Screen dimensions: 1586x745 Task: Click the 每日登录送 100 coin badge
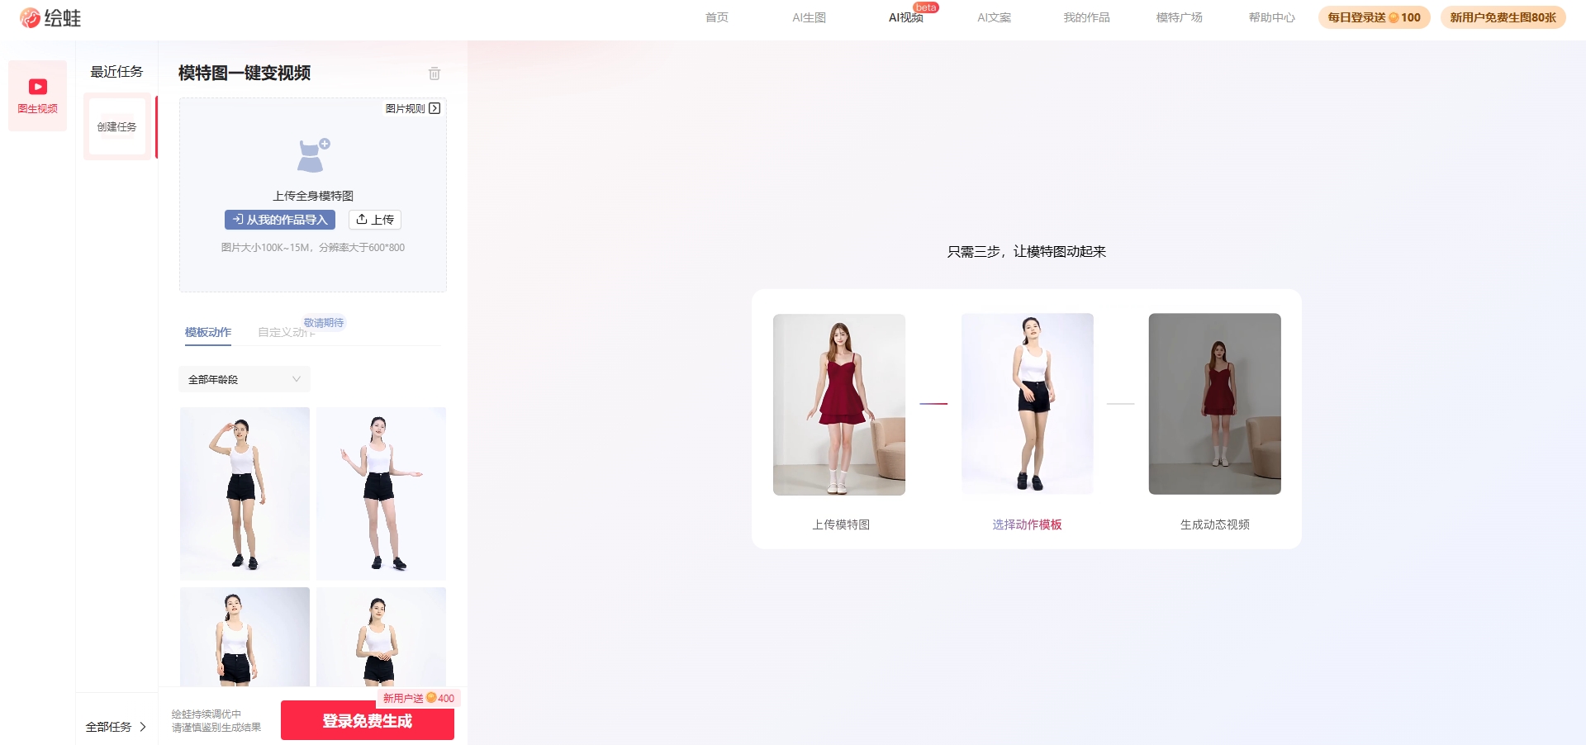[x=1374, y=17]
